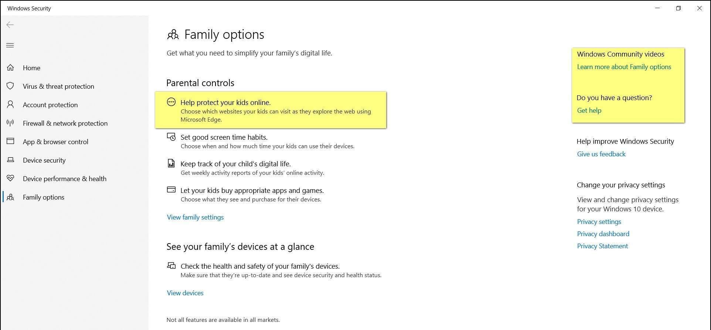Open Firewall & network protection

tap(65, 123)
